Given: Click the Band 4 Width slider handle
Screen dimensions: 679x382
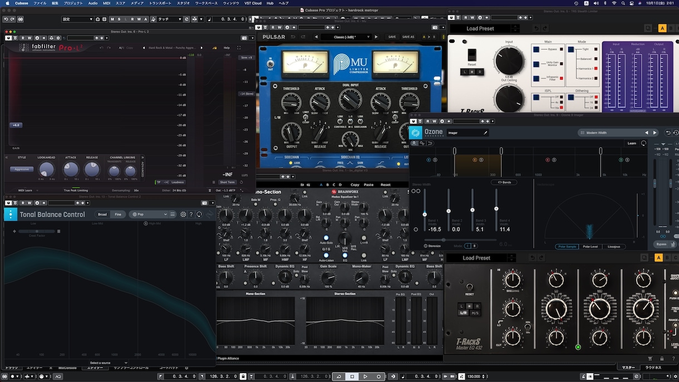Looking at the screenshot, I should pyautogui.click(x=496, y=208).
